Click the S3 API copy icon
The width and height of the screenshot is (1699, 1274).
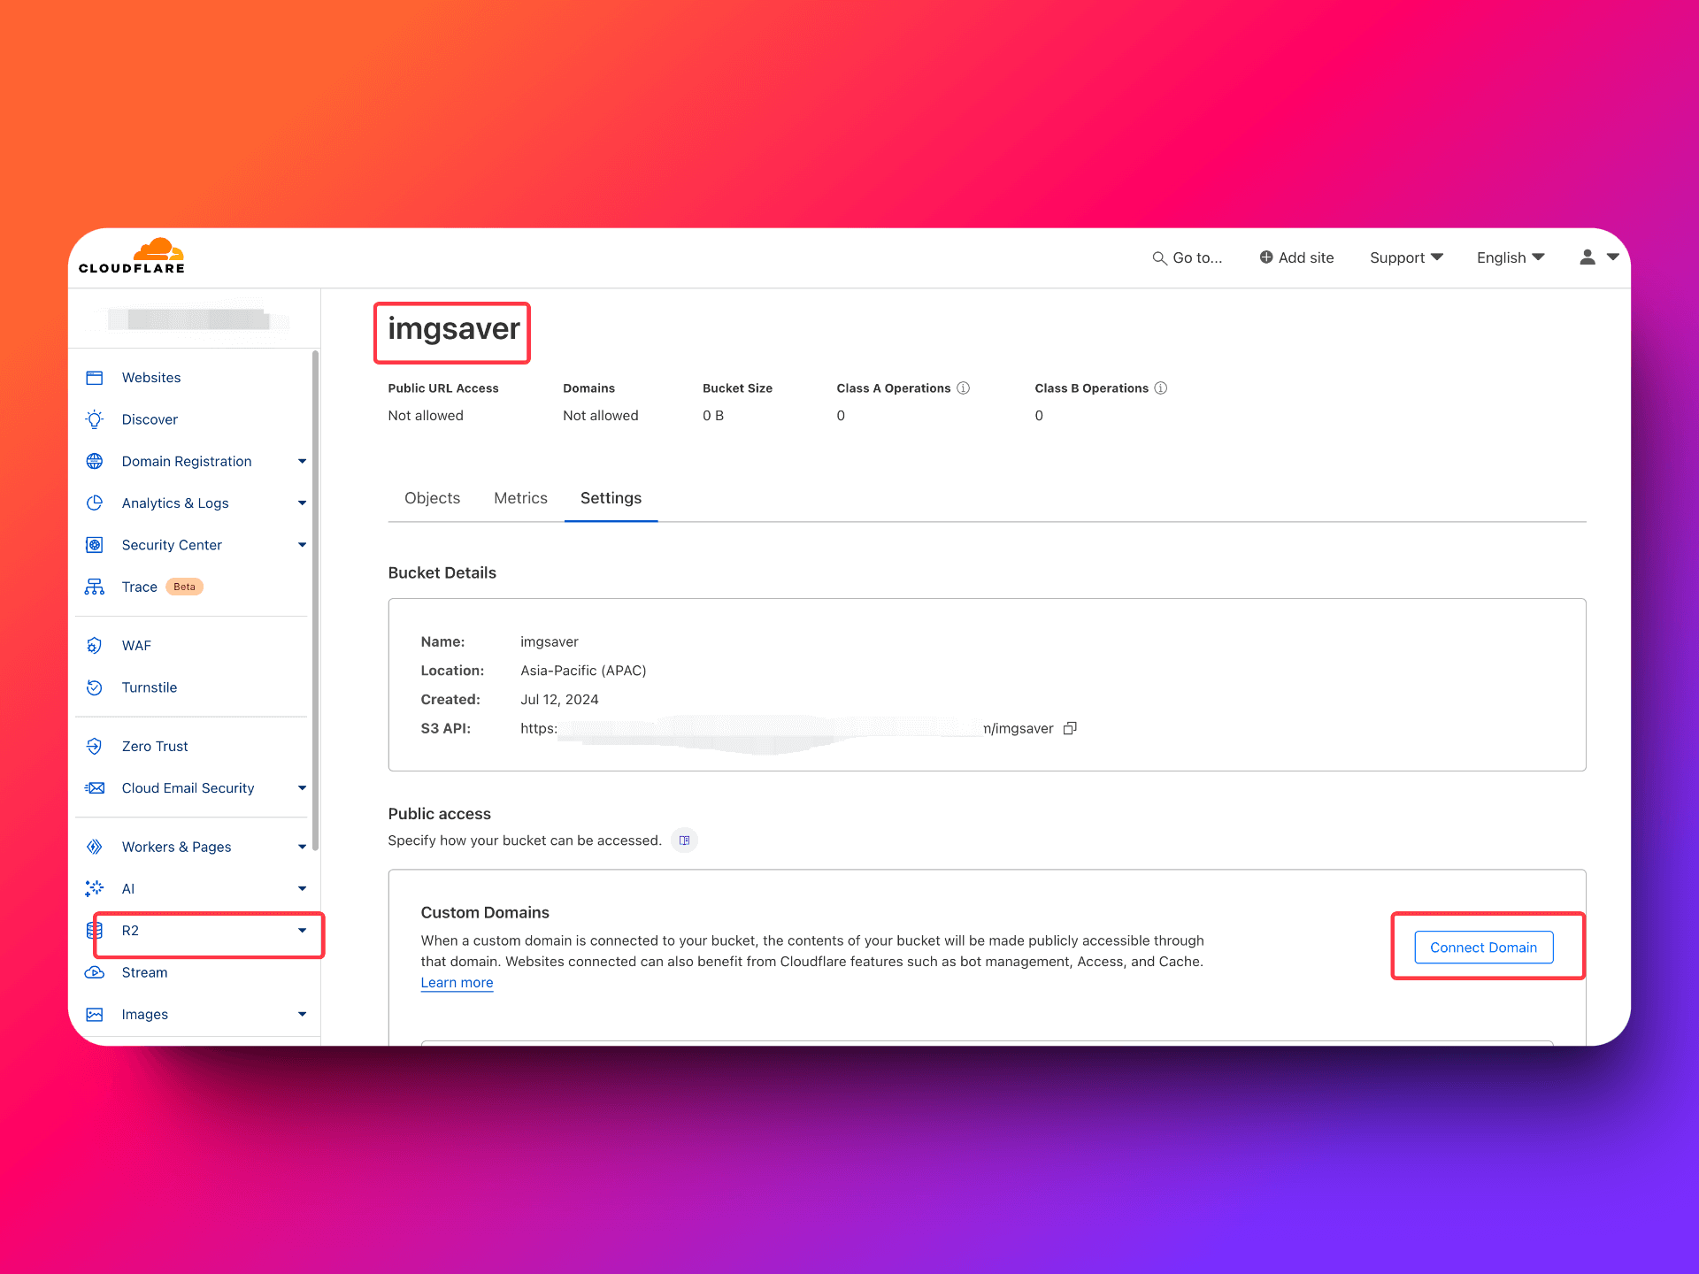1074,728
